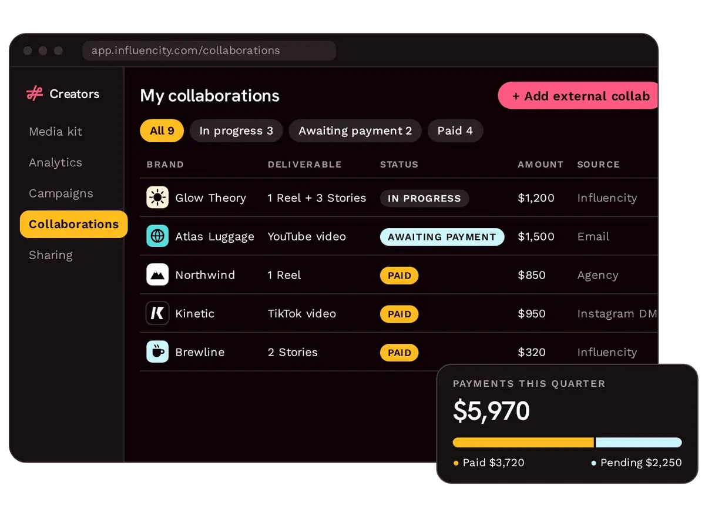Image resolution: width=705 pixels, height=529 pixels.
Task: Show the Paid 4 collaborations tab
Action: [455, 130]
